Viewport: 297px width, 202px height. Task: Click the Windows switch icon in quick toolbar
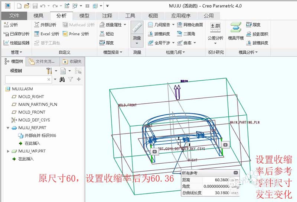(75, 6)
